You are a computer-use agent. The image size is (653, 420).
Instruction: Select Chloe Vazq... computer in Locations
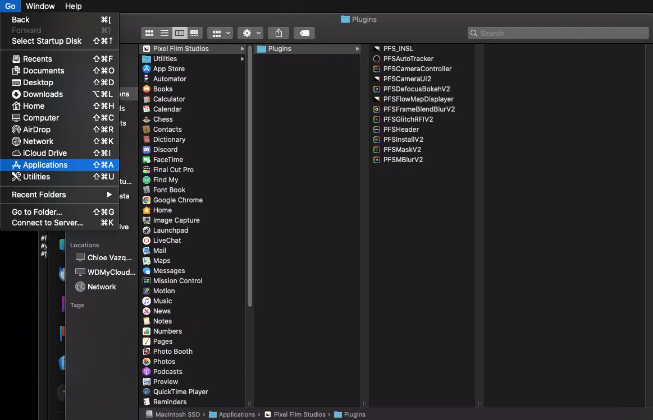coord(104,258)
